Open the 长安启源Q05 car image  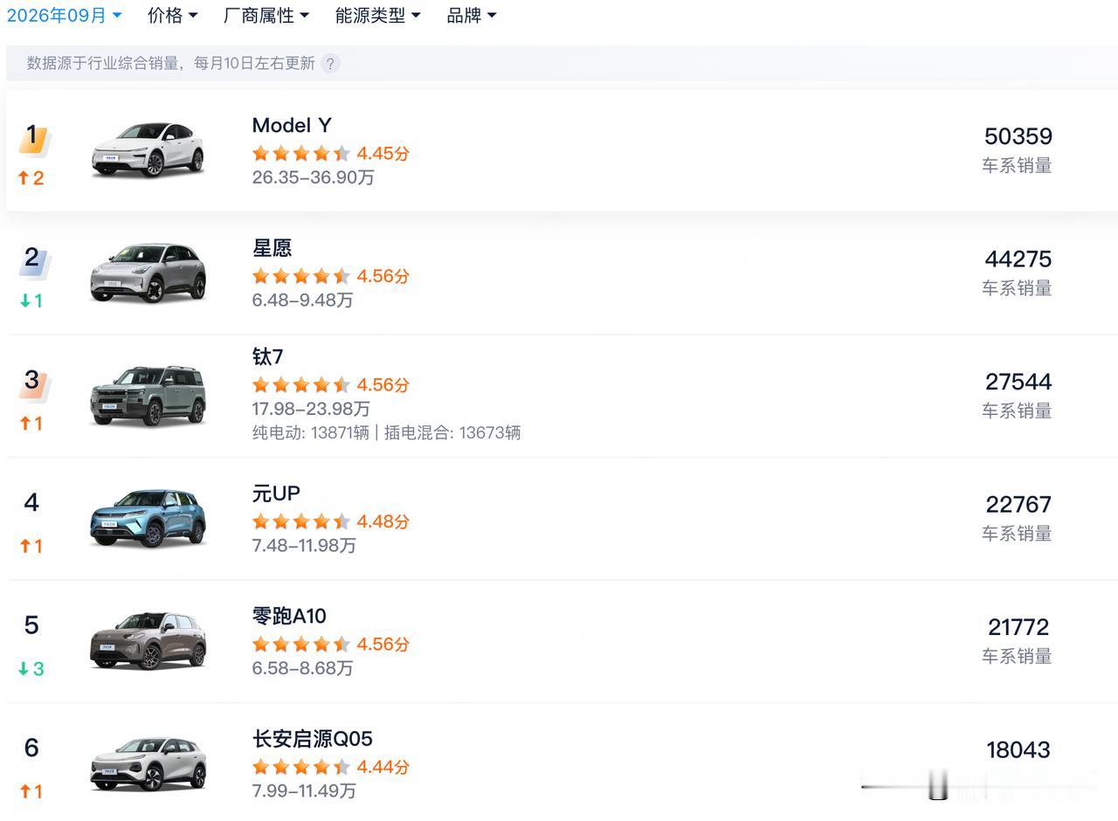point(148,763)
